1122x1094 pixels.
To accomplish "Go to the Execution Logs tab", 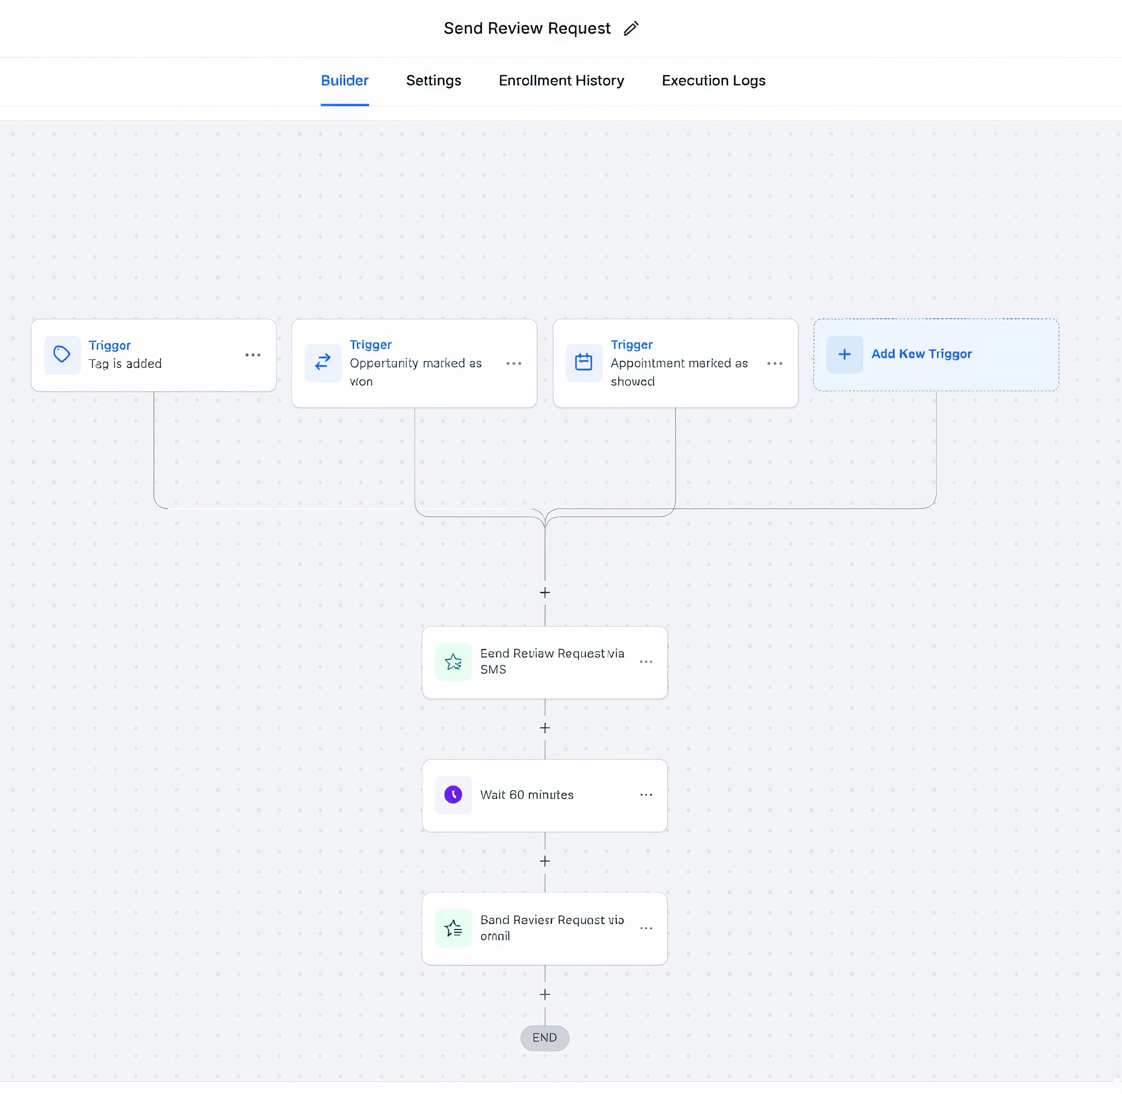I will coord(713,81).
